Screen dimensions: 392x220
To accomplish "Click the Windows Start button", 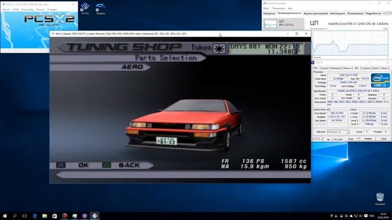I will click(x=5, y=216).
